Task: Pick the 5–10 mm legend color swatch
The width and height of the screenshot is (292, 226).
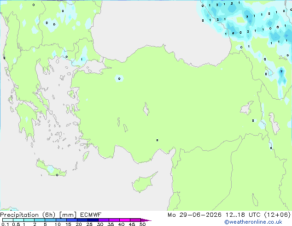Action: (50, 220)
